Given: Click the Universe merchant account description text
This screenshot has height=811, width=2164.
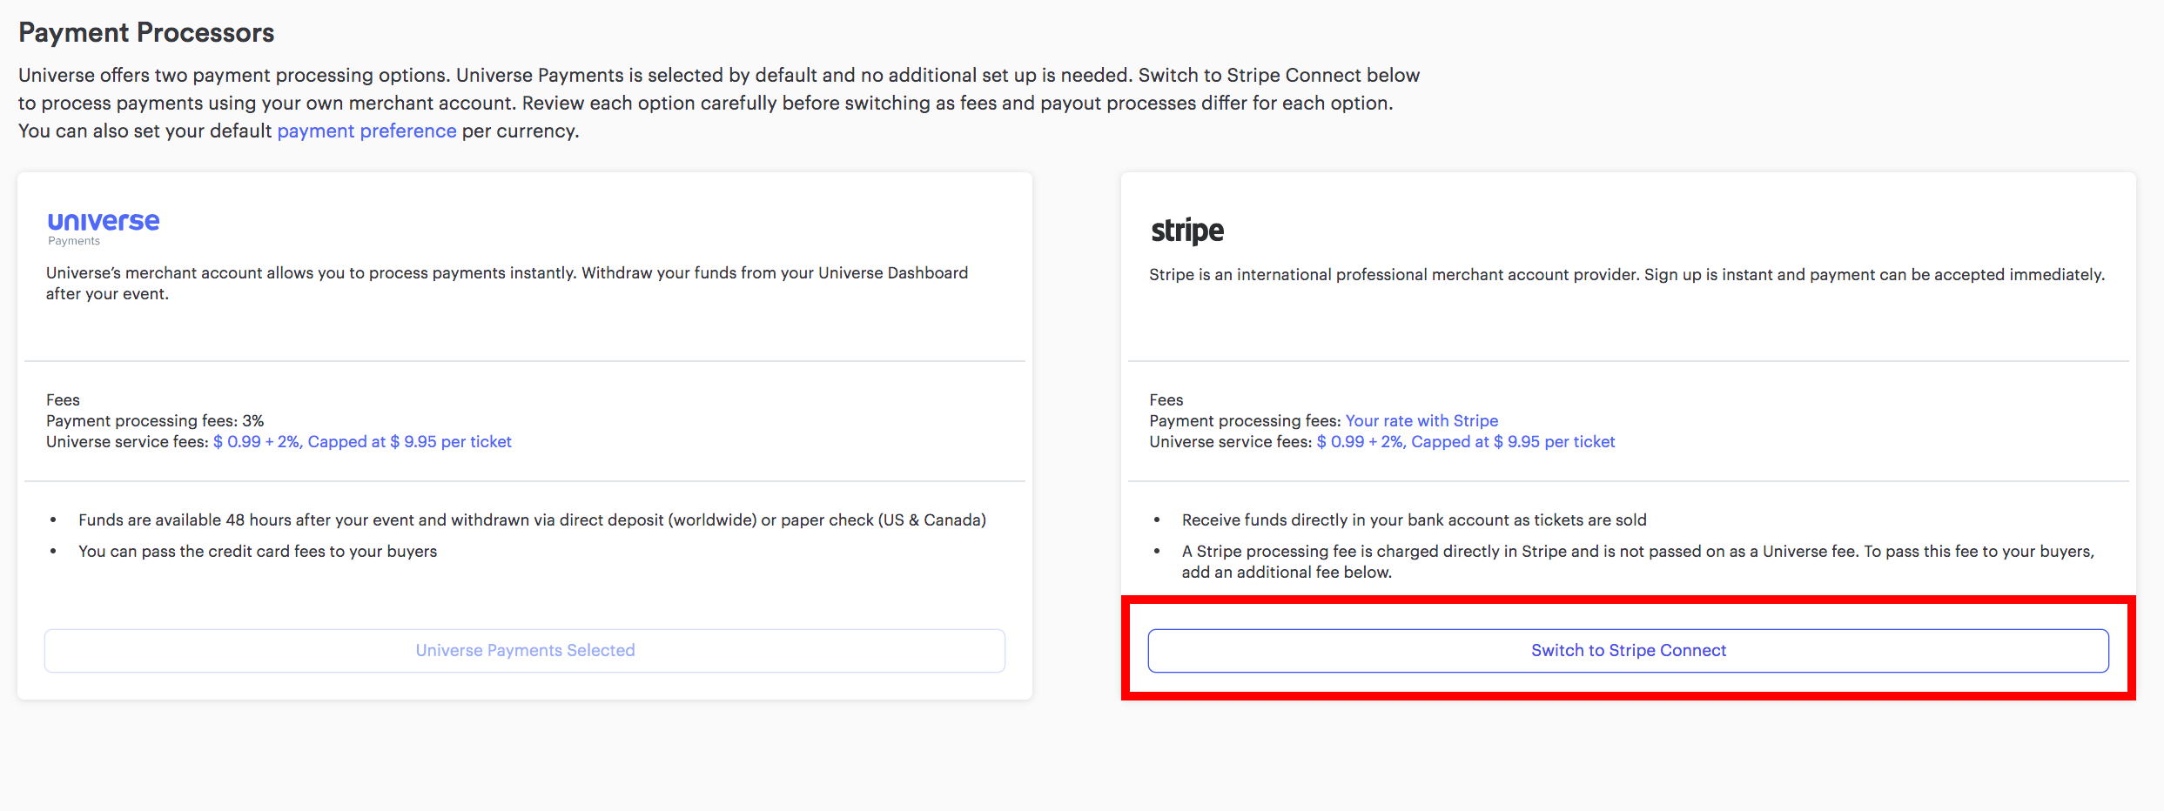Looking at the screenshot, I should (507, 283).
